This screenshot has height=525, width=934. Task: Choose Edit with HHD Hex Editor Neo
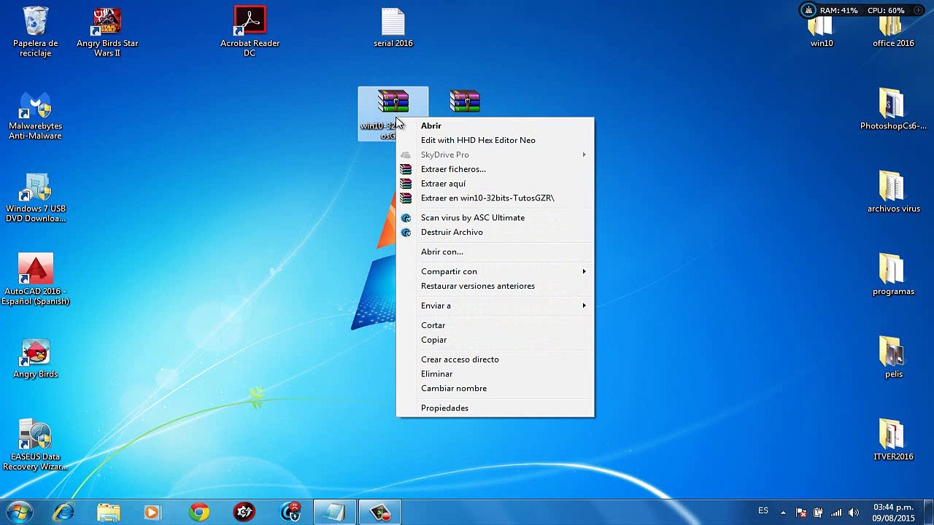495,140
